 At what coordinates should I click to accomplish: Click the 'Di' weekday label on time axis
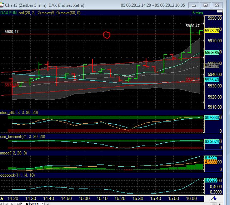(x=2, y=199)
